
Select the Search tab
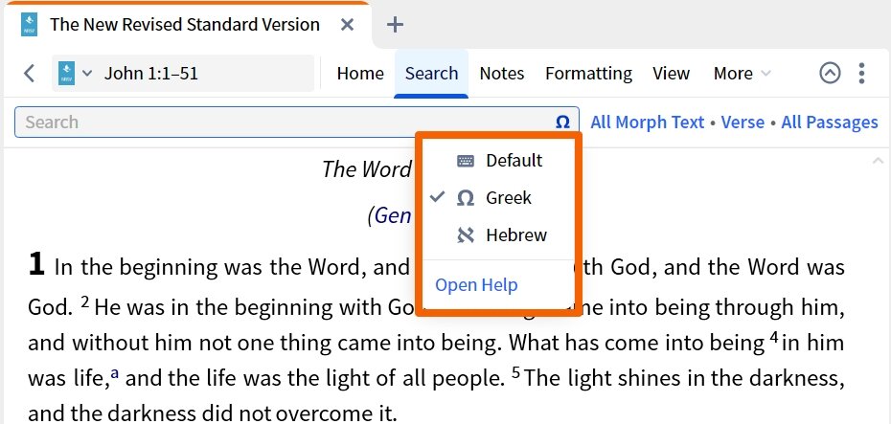[x=431, y=74]
